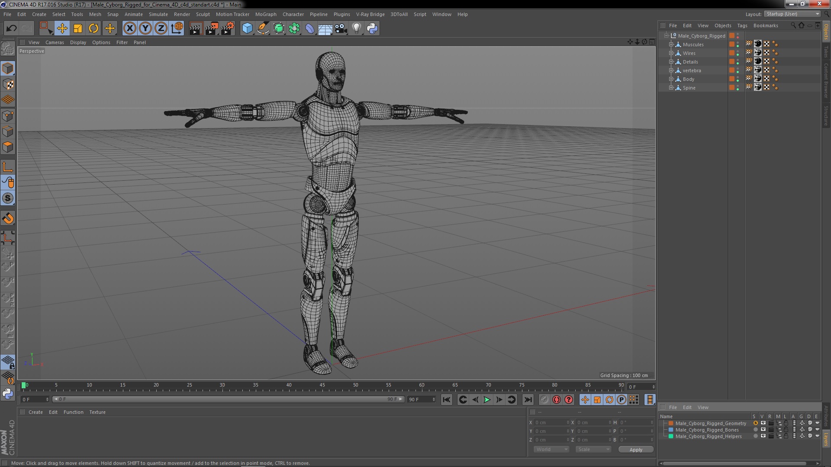This screenshot has height=467, width=831.
Task: Open the Layout Startup dropdown
Action: [792, 14]
